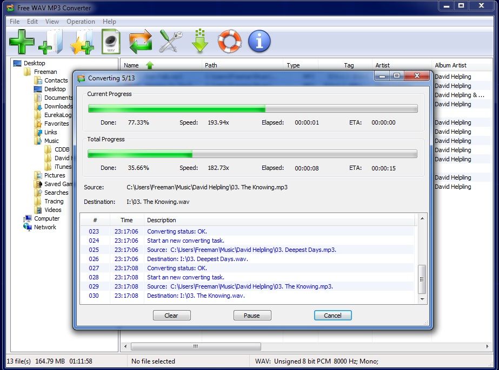Click the Videos folder icon in tree
499x370 pixels.
pos(38,210)
